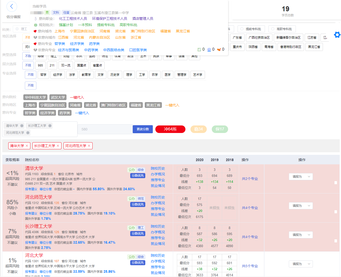The width and height of the screenshot is (341, 277).
Task: Click 一键代入 next to 意向院校
Action: point(77,97)
